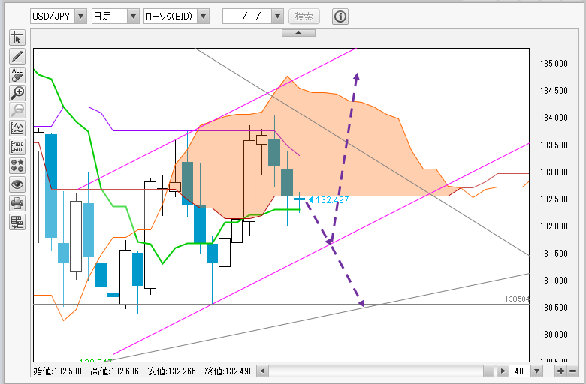This screenshot has height=384, width=586.
Task: Select the pencil drawing tool
Action: [x=17, y=56]
